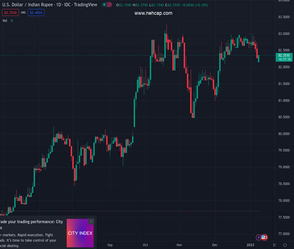Screen dimensions: 294x249
Task: Click the Sep label on time axis
Action: (110, 245)
